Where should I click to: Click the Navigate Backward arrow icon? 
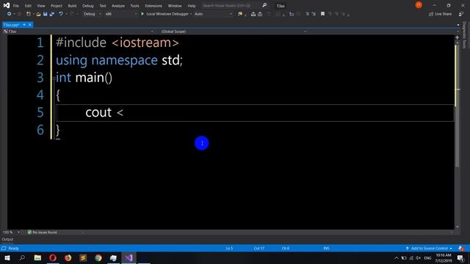click(x=10, y=14)
